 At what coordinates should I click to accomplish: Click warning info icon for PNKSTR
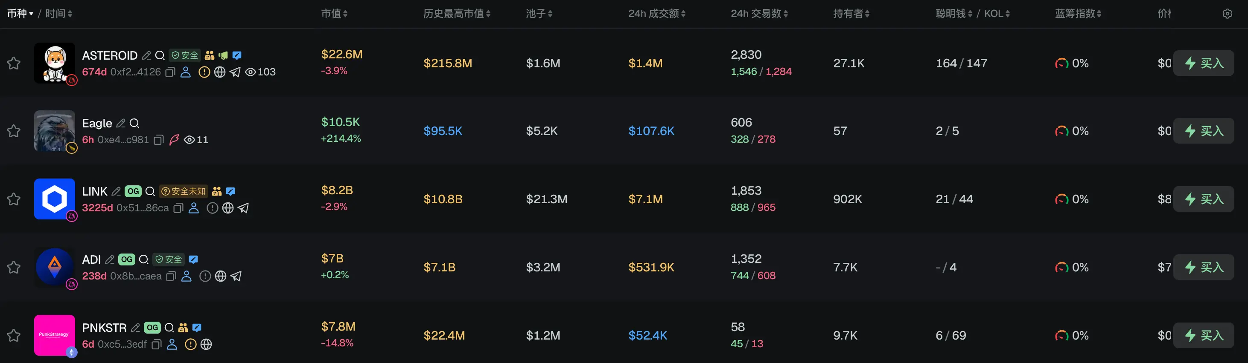point(191,344)
